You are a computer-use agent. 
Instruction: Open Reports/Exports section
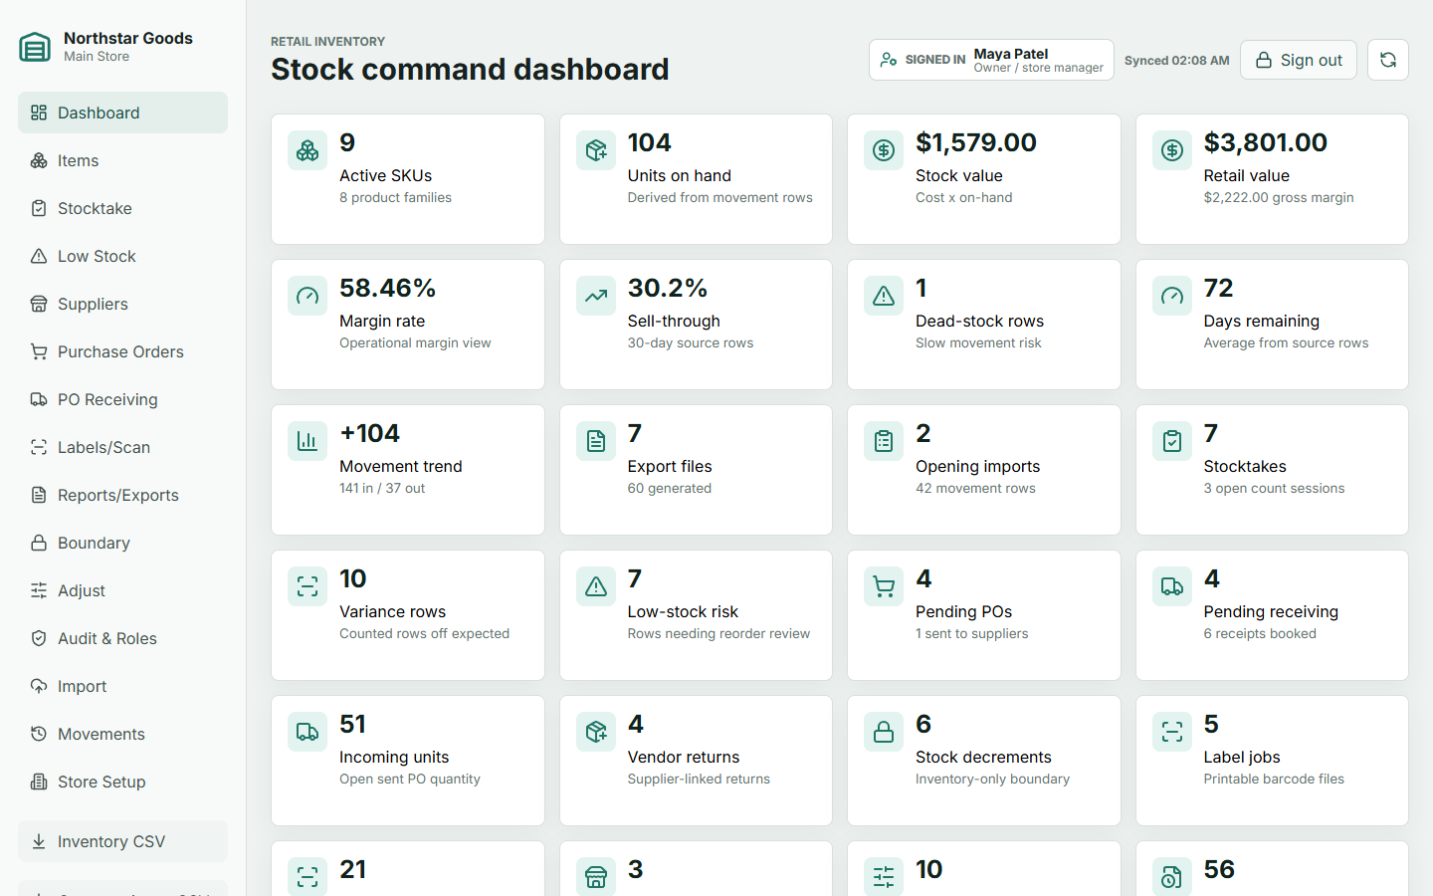122,495
